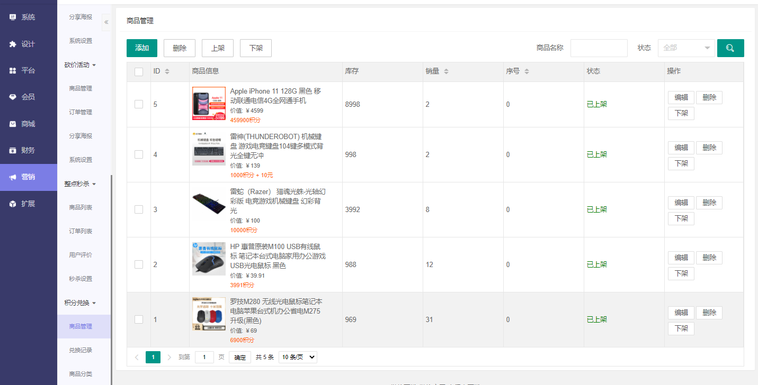Click the HP mouse product thumbnail
The image size is (758, 385).
pyautogui.click(x=209, y=259)
